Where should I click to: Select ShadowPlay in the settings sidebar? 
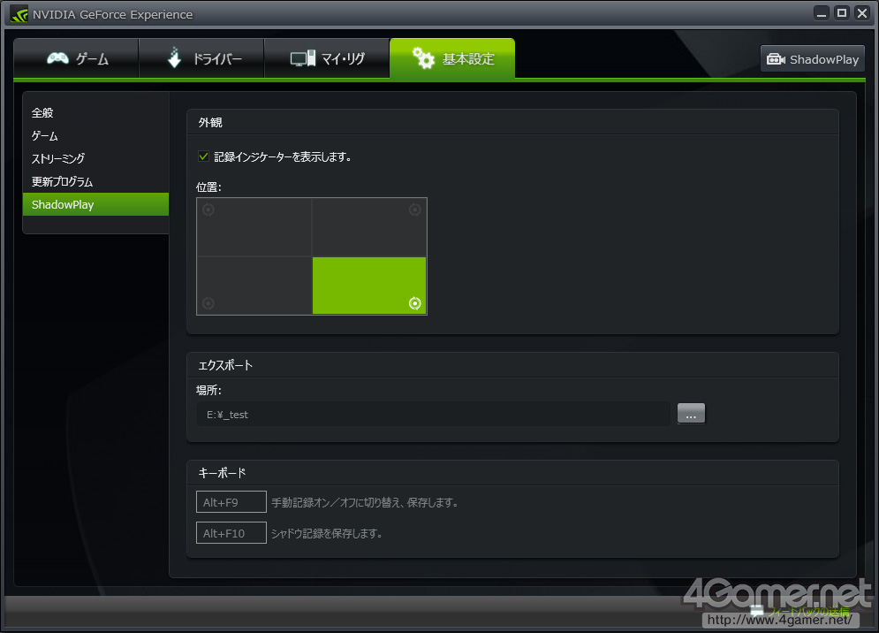point(95,204)
